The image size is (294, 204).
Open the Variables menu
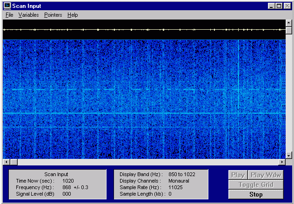[28, 15]
